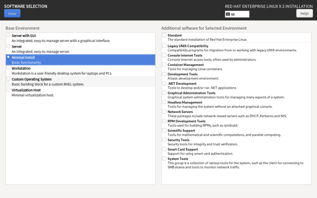This screenshot has height=198, width=317.
Task: Select Workstation as the base environment
Action: [x=8, y=68]
